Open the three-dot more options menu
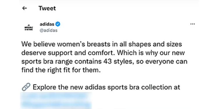The height and width of the screenshot is (109, 218). click(x=192, y=24)
